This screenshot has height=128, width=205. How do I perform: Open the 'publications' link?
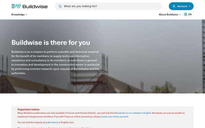[x=52, y=122]
